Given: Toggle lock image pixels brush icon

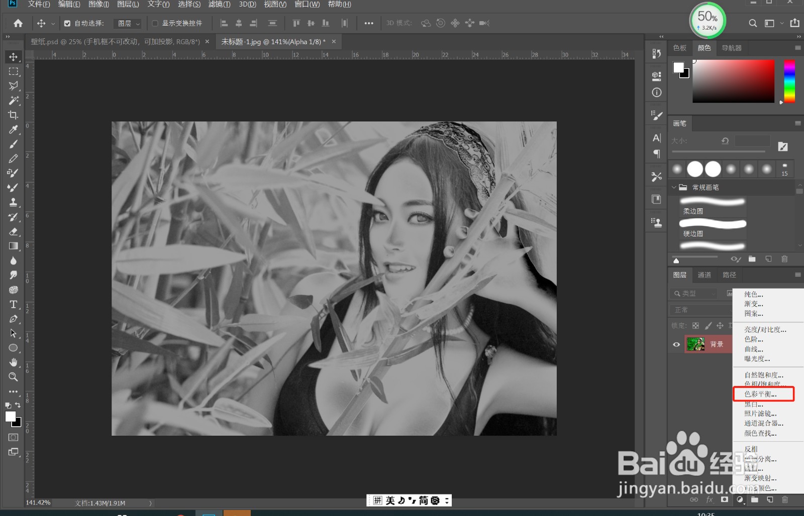Looking at the screenshot, I should click(708, 325).
